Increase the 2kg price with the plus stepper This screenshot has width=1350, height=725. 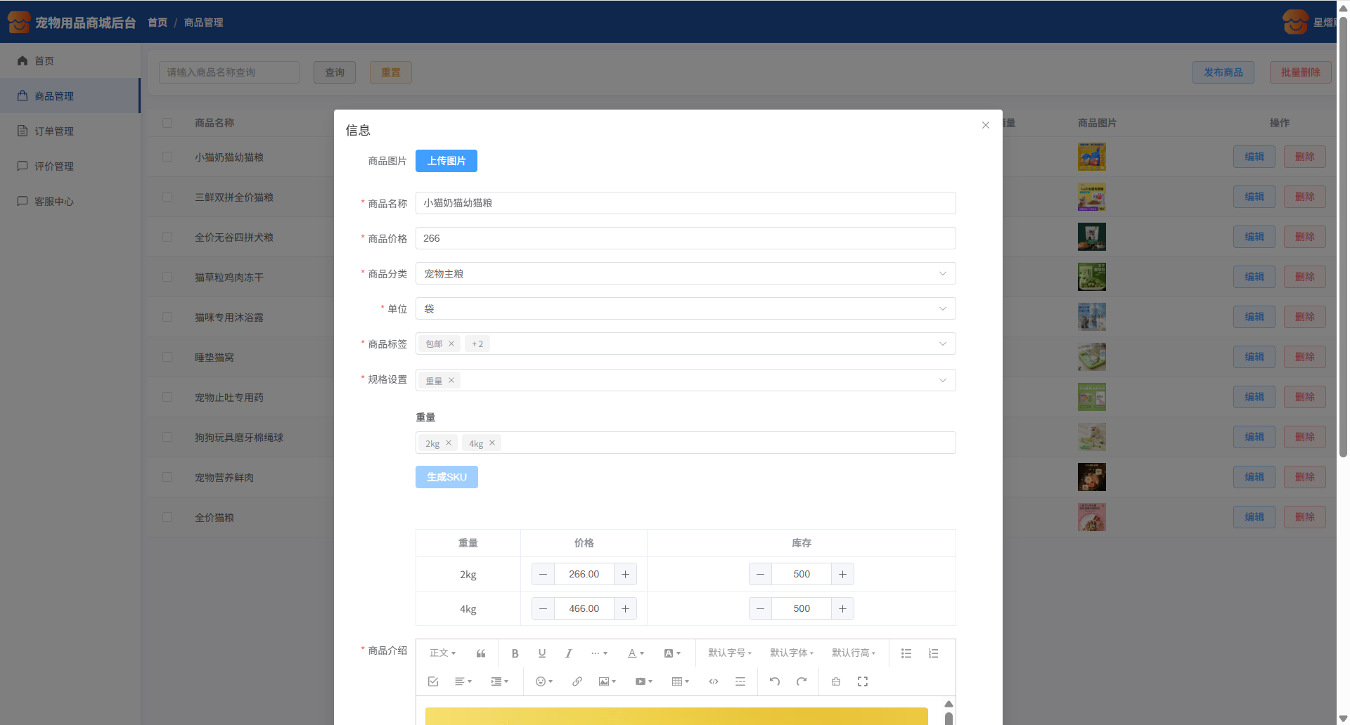click(625, 575)
